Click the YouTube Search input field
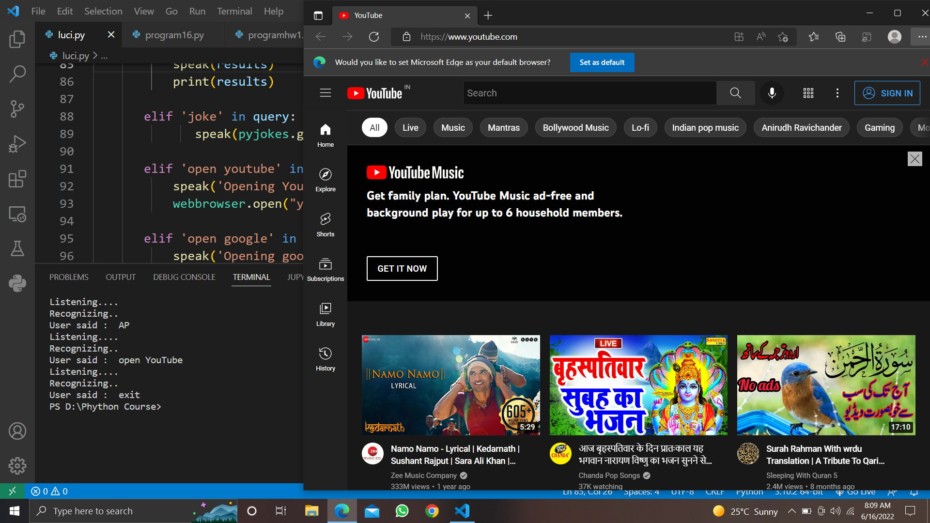The width and height of the screenshot is (930, 523). [589, 93]
